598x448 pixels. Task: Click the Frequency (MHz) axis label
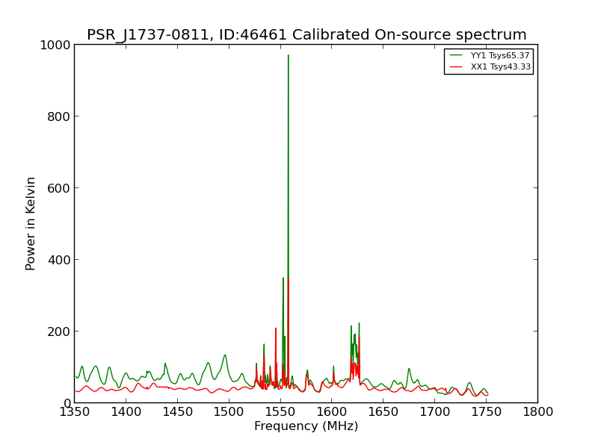[x=306, y=426]
